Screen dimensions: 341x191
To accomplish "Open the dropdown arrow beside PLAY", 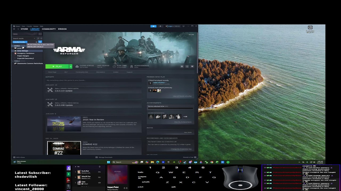I will coord(71,67).
